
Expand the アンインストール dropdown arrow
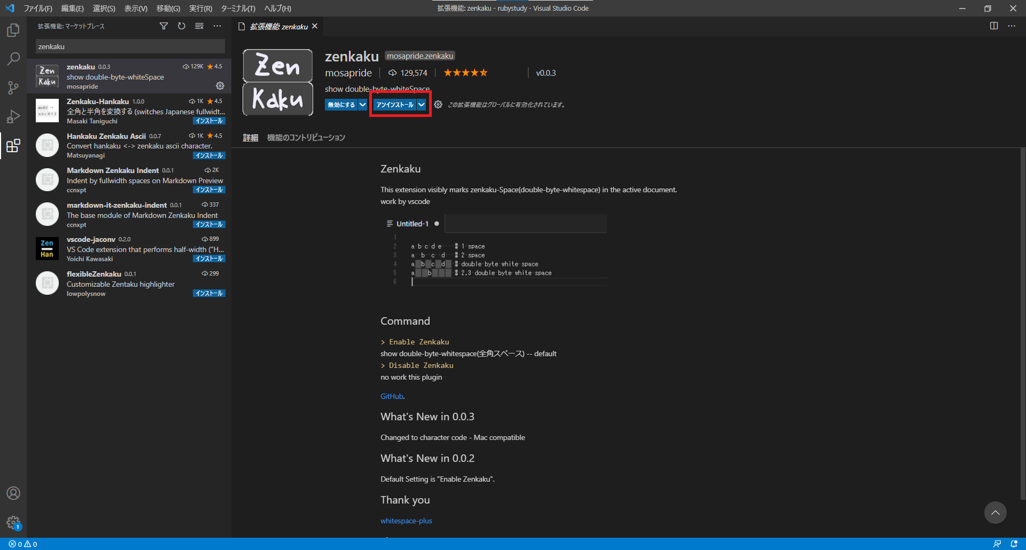(422, 105)
